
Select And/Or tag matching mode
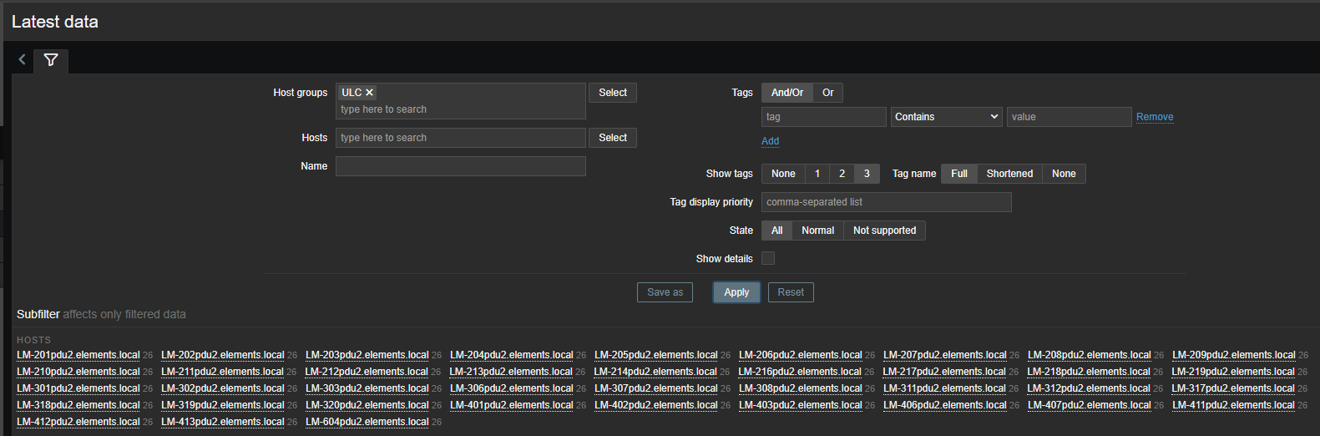click(786, 93)
